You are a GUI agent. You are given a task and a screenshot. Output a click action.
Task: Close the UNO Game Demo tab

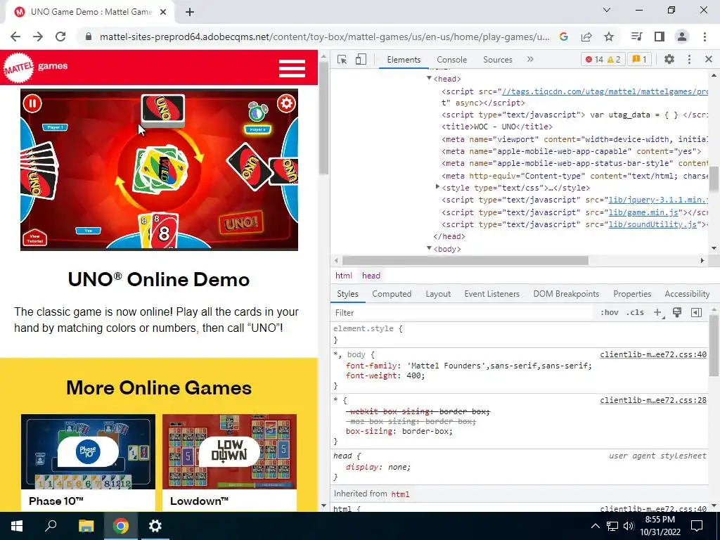click(163, 12)
